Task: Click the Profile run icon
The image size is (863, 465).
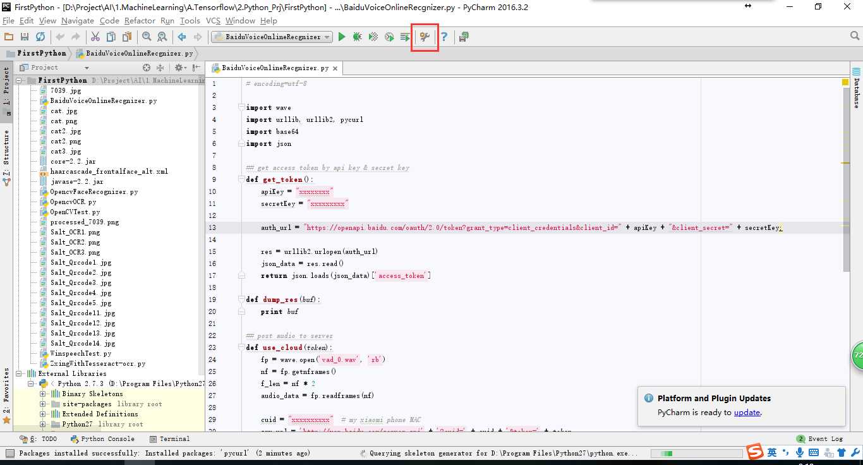Action: 389,37
